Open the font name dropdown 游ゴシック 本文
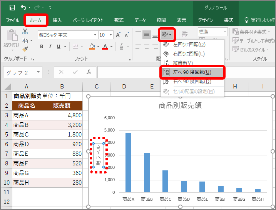Screen dimensions: 276x210 pos(95,35)
